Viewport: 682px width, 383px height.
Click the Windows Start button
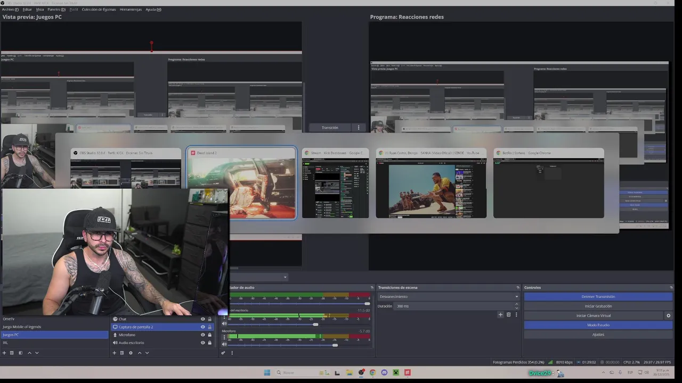(267, 372)
